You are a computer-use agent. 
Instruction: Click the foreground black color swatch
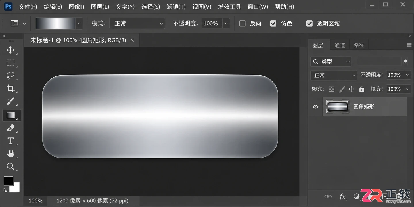8,181
